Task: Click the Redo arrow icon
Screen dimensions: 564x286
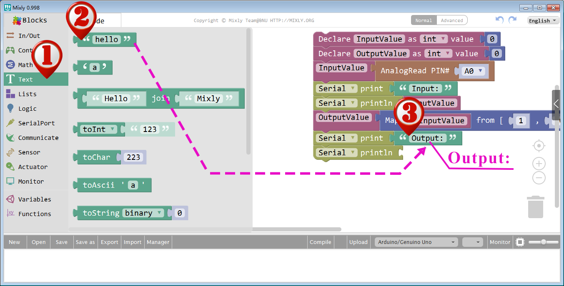Action: coord(512,20)
